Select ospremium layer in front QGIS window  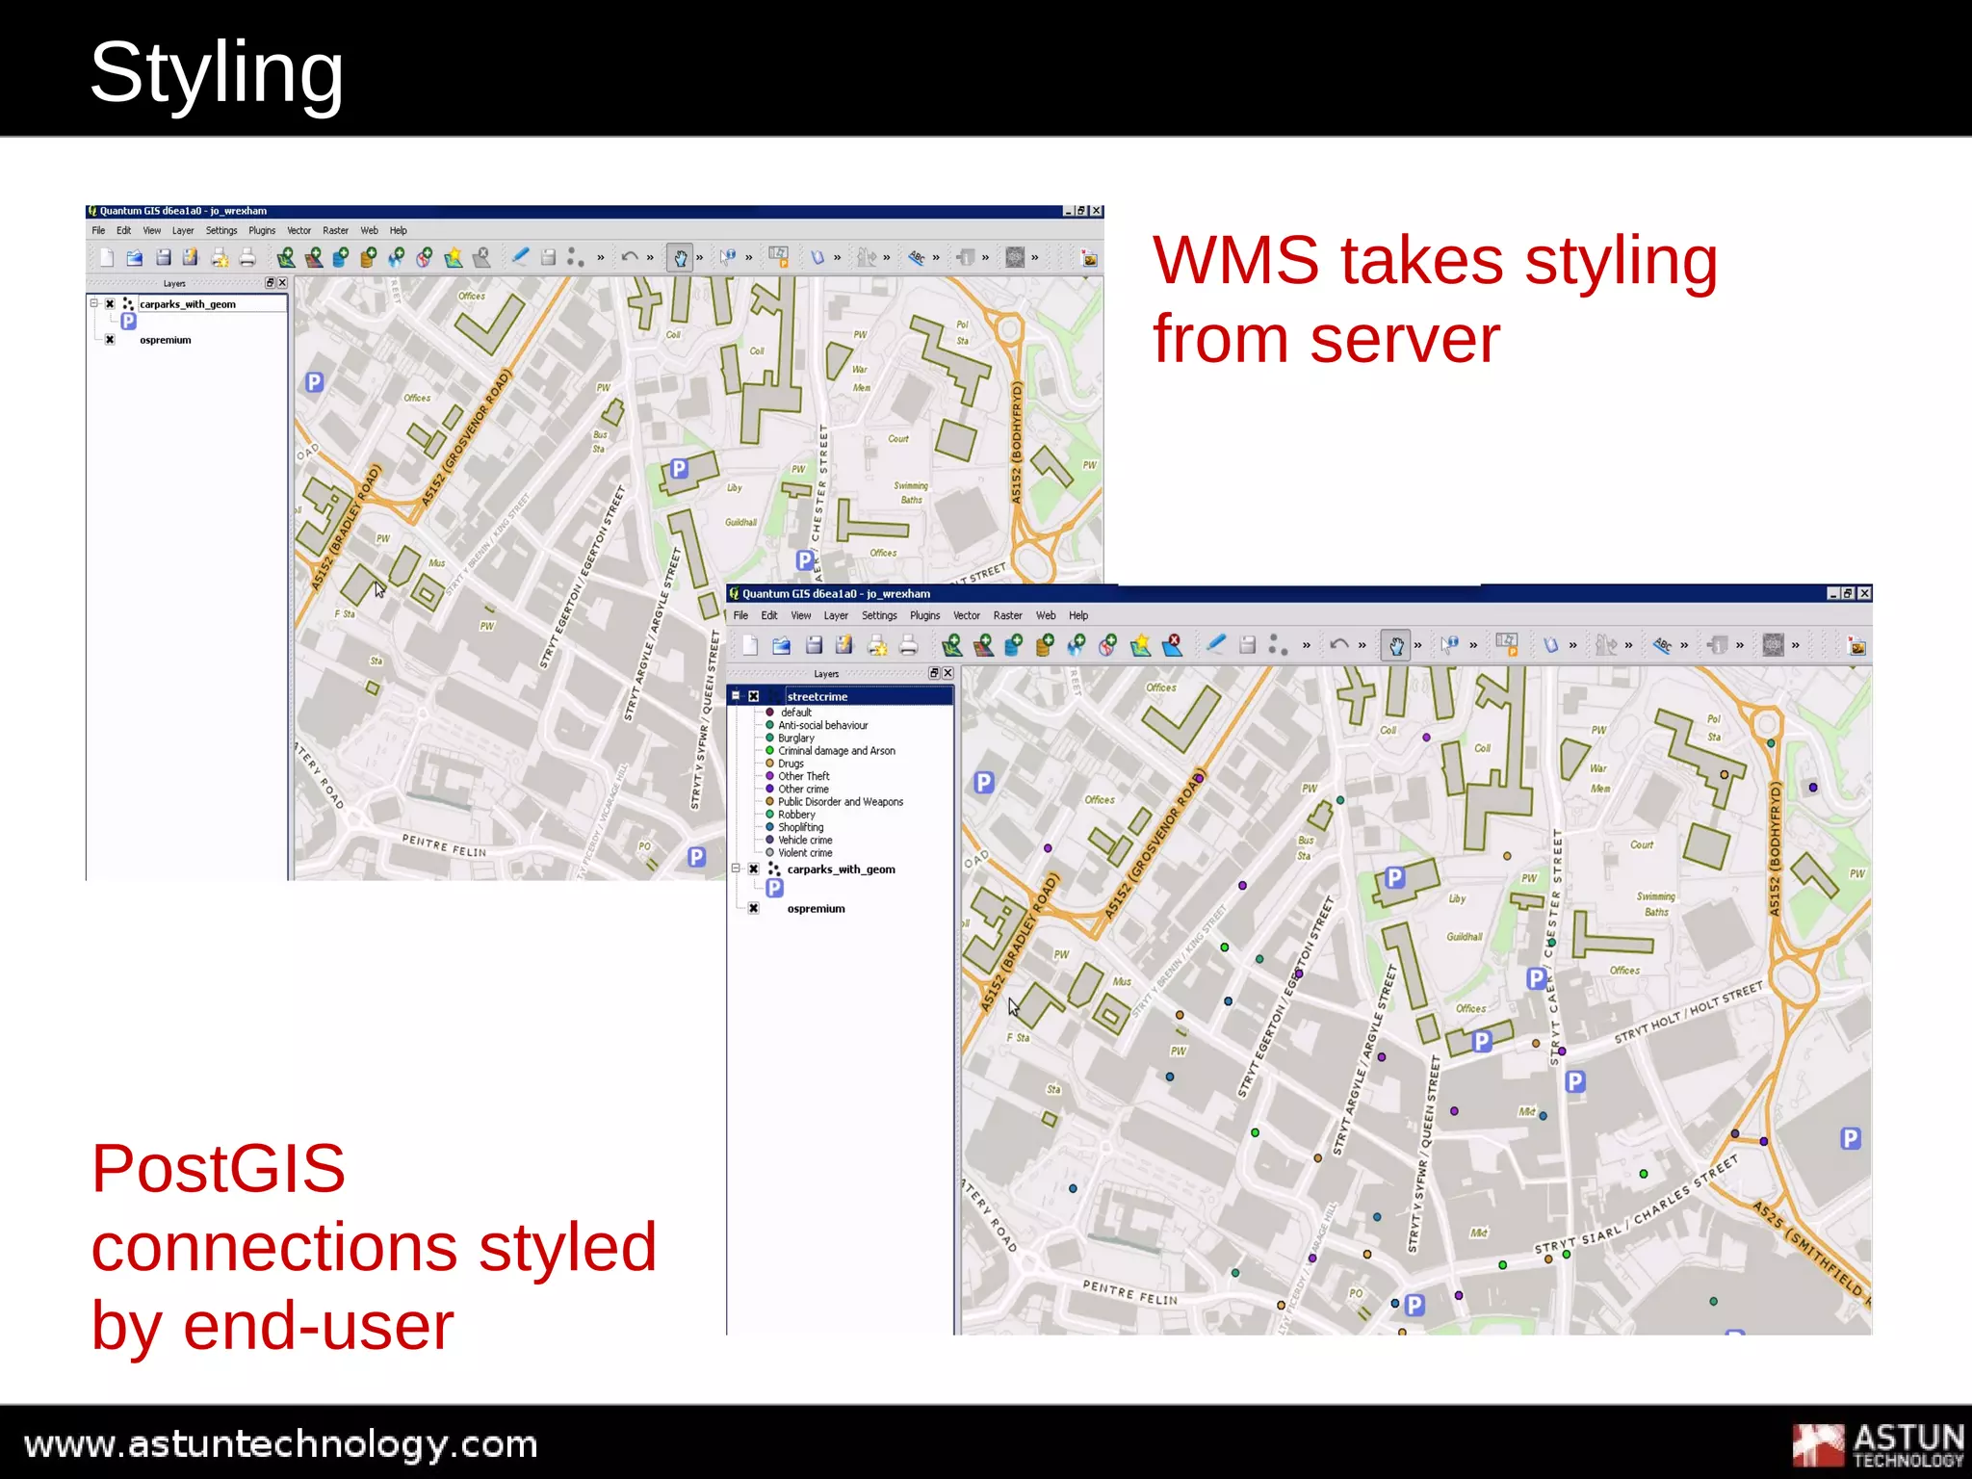[816, 909]
